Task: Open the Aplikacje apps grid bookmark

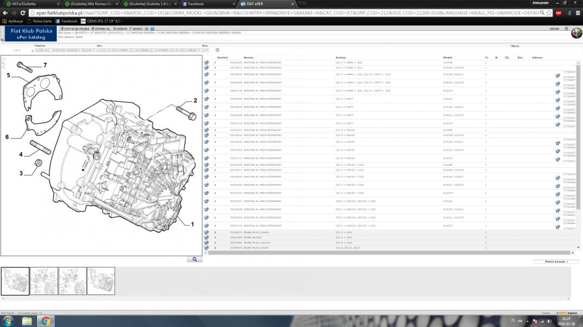Action: (x=14, y=21)
